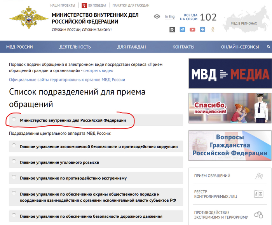The height and width of the screenshot is (225, 272).
Task: Select radio Главное управление по противодействию экстремизму
Action: coord(14,177)
